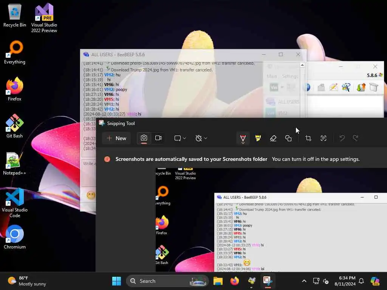Open Notepad++ desktop shortcut
Image resolution: width=387 pixels, height=290 pixels.
click(15, 163)
